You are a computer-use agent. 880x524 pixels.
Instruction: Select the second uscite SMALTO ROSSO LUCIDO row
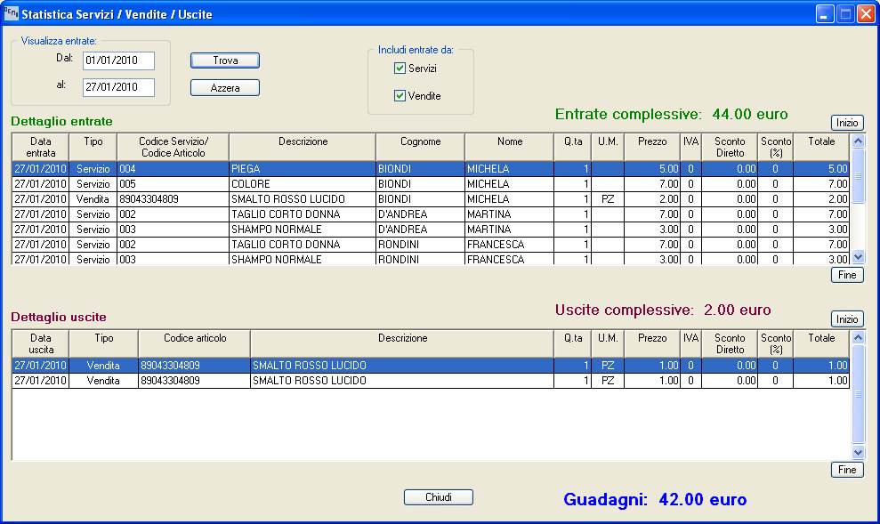(431, 381)
